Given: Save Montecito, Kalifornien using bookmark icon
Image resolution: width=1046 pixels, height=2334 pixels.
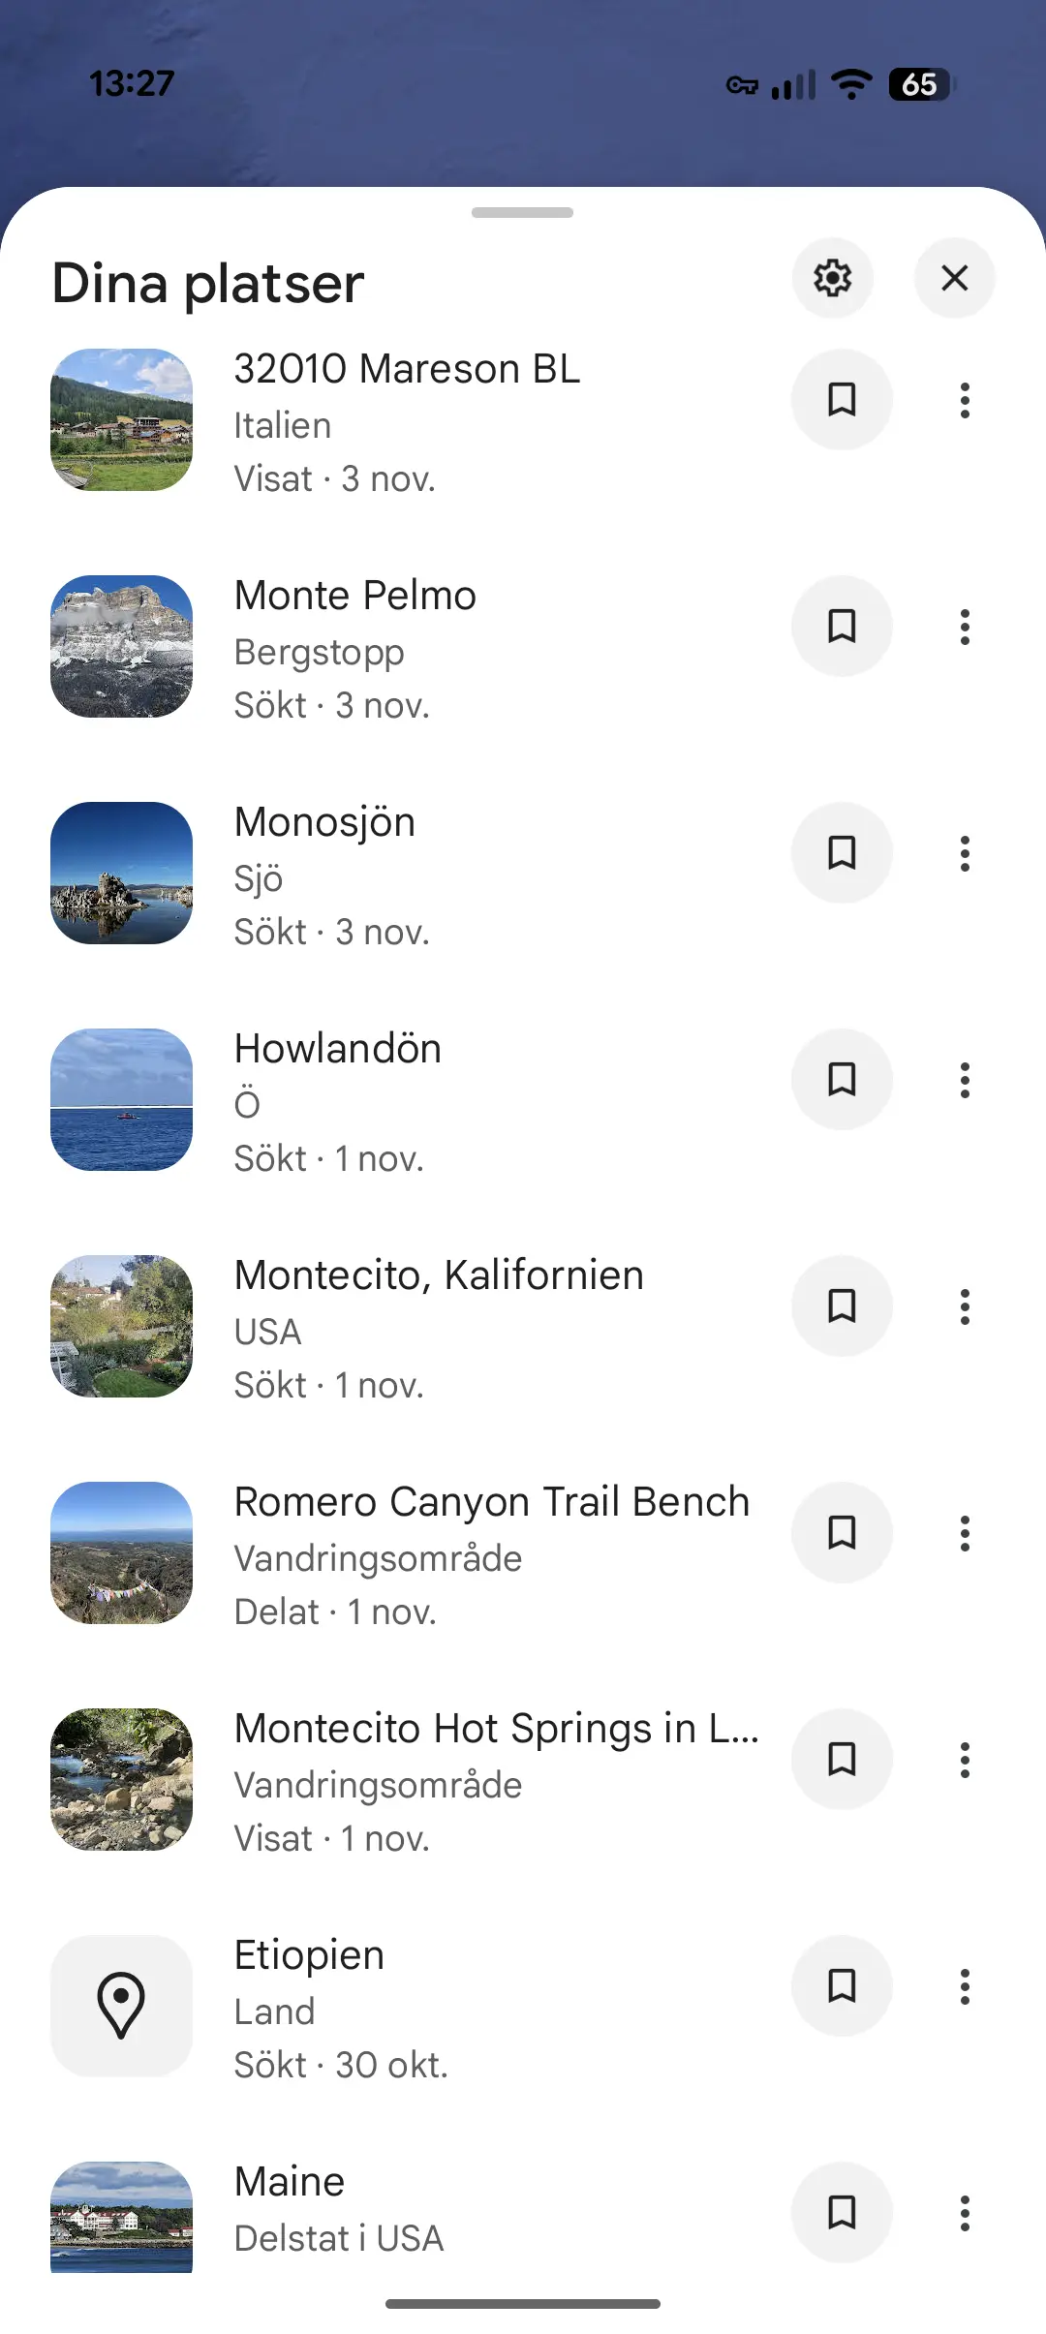Looking at the screenshot, I should pos(842,1306).
